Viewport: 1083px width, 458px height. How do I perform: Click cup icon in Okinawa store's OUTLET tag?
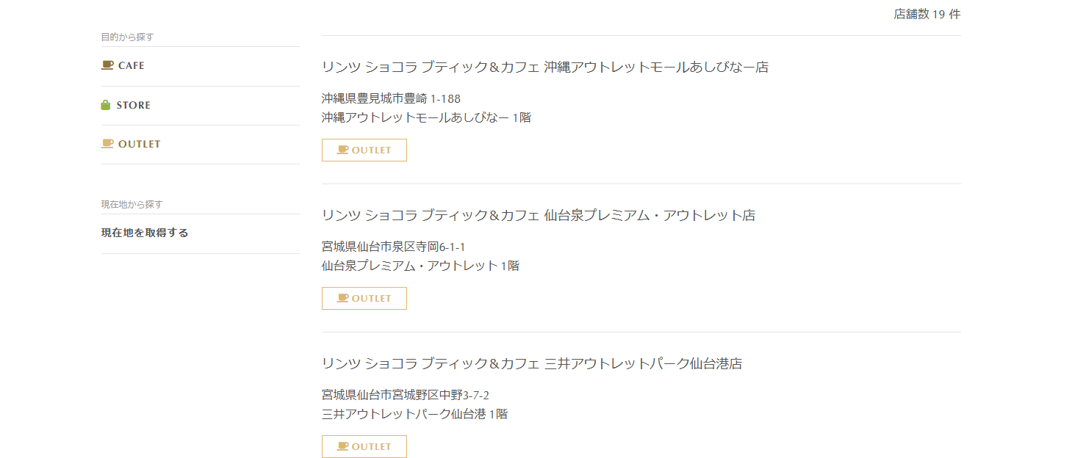point(342,150)
